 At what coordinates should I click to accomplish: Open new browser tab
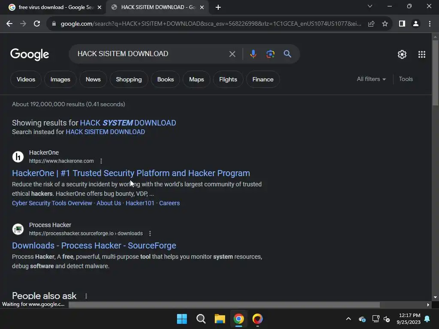pos(218,7)
